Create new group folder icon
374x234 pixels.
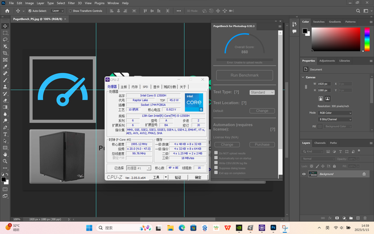pyautogui.click(x=351, y=218)
